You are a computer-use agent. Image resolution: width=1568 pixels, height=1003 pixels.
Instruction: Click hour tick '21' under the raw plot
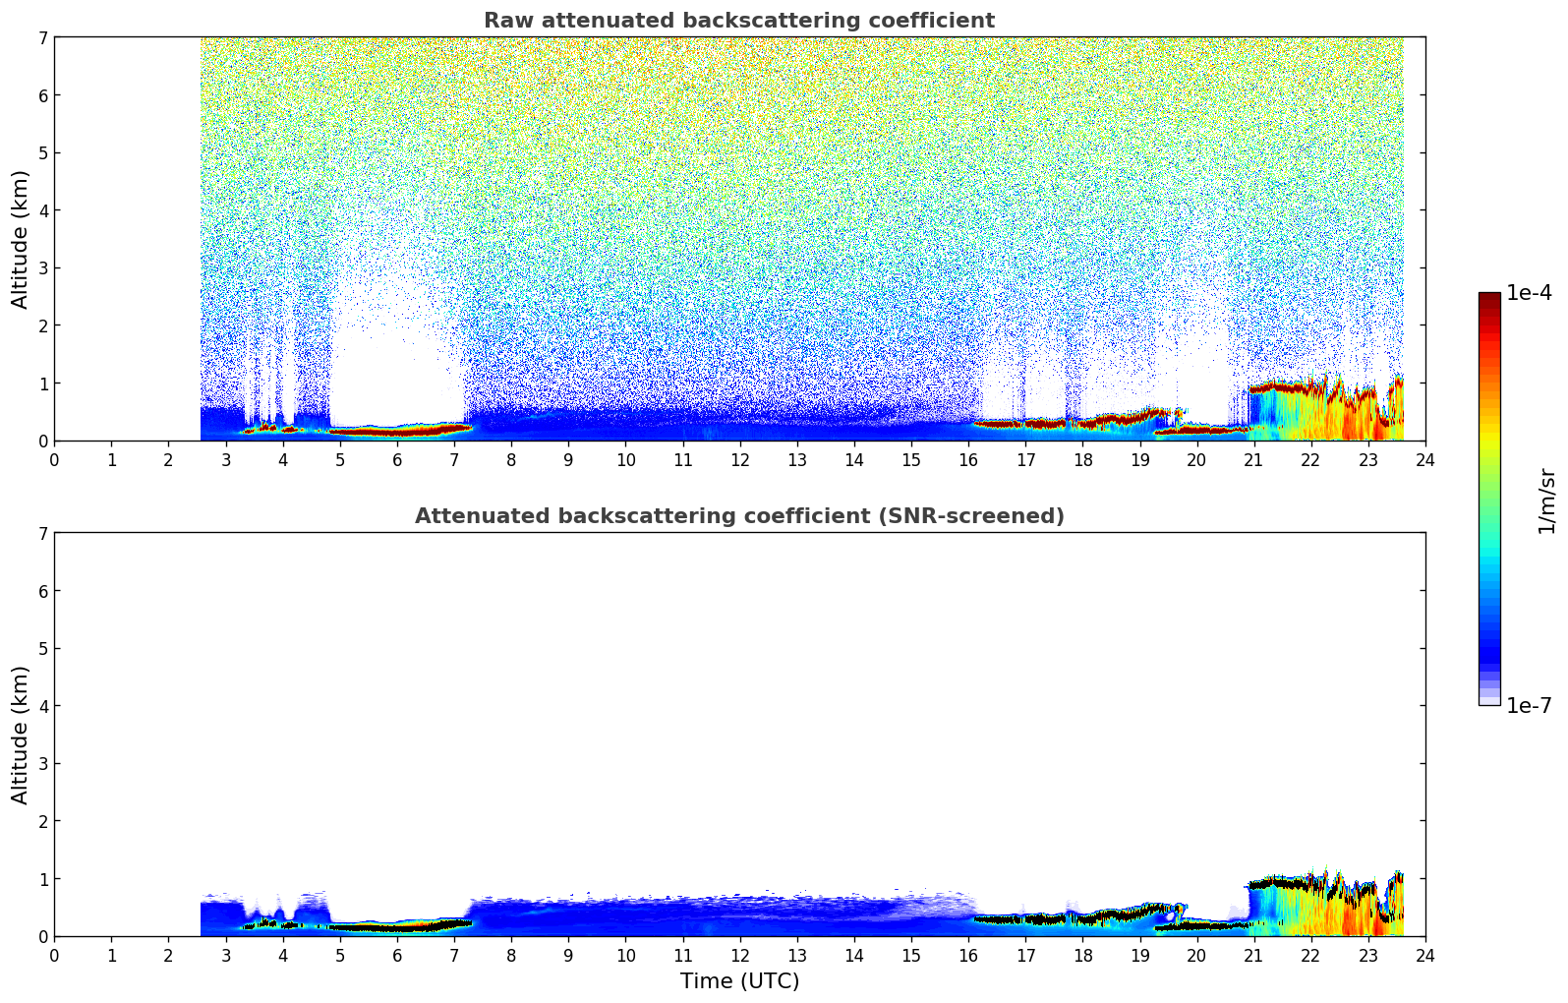pyautogui.click(x=1253, y=459)
